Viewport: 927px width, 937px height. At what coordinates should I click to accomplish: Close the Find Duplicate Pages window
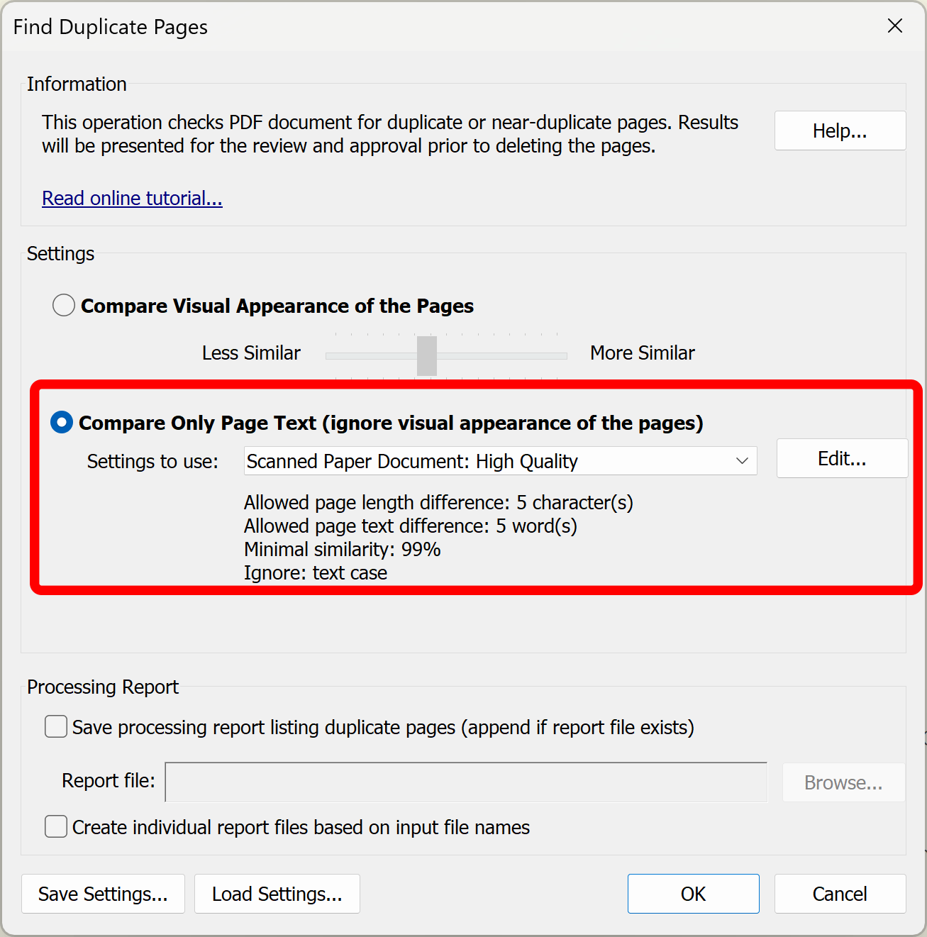[895, 26]
